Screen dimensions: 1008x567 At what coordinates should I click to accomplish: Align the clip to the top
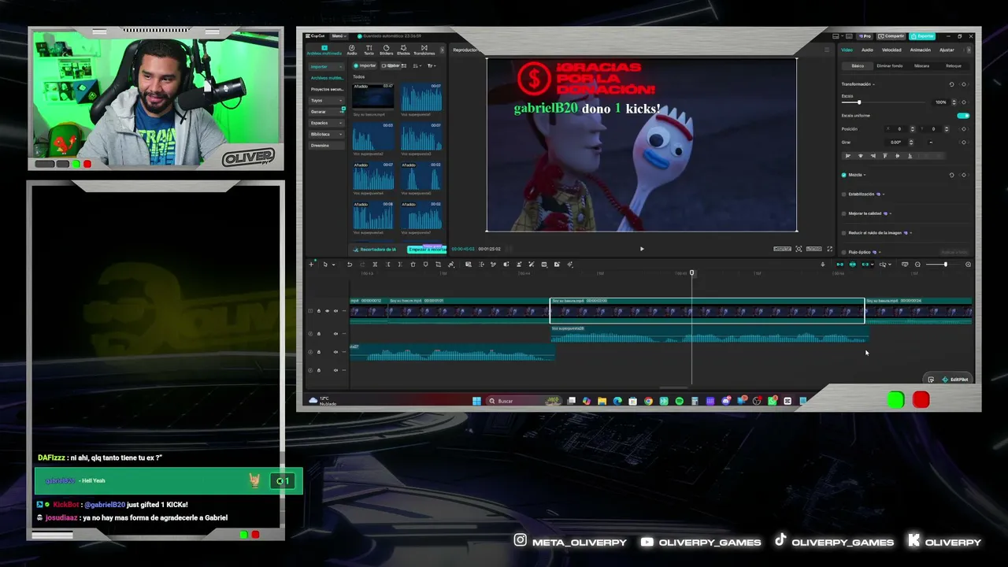tap(885, 156)
